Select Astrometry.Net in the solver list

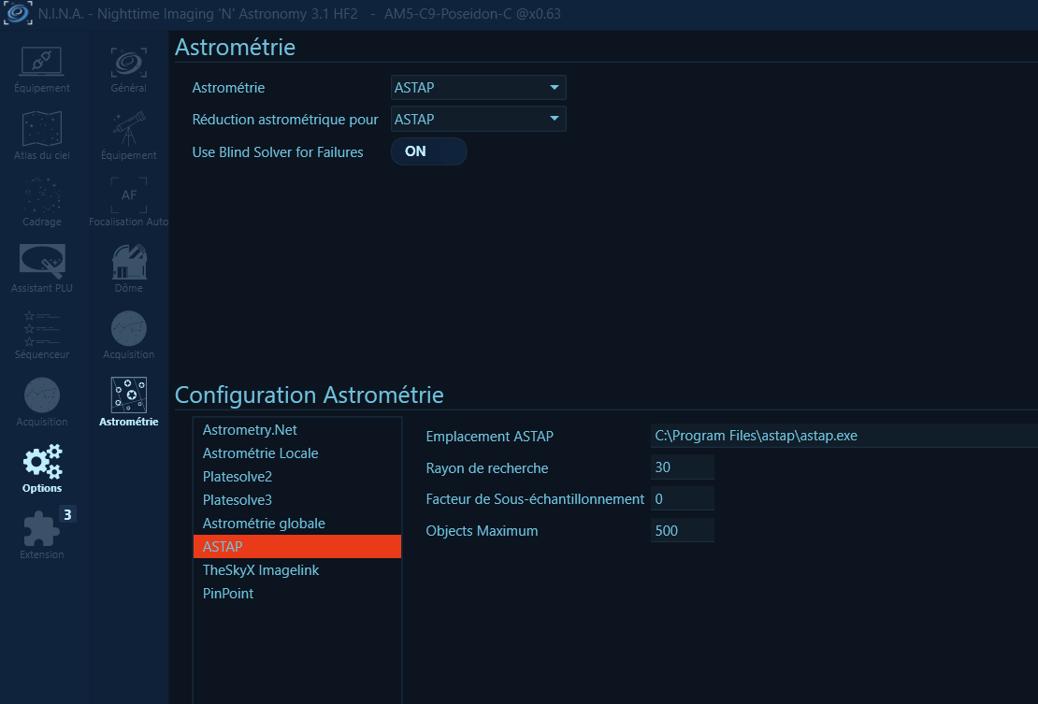click(250, 430)
